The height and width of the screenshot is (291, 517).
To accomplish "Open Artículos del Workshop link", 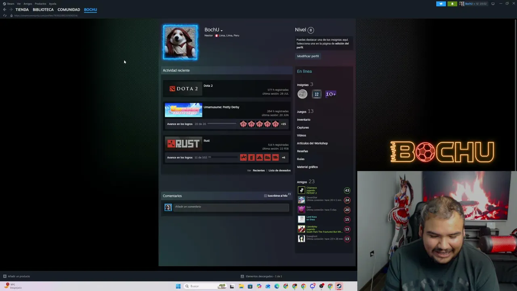I will click(312, 143).
